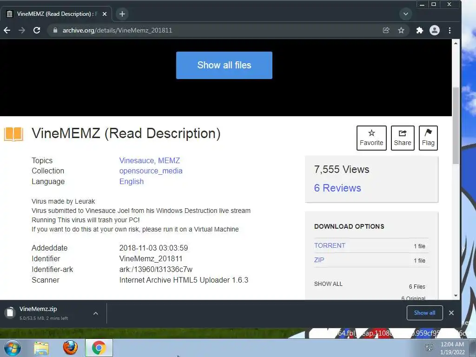Open the 6 Reviews link
This screenshot has height=357, width=476.
(x=337, y=188)
